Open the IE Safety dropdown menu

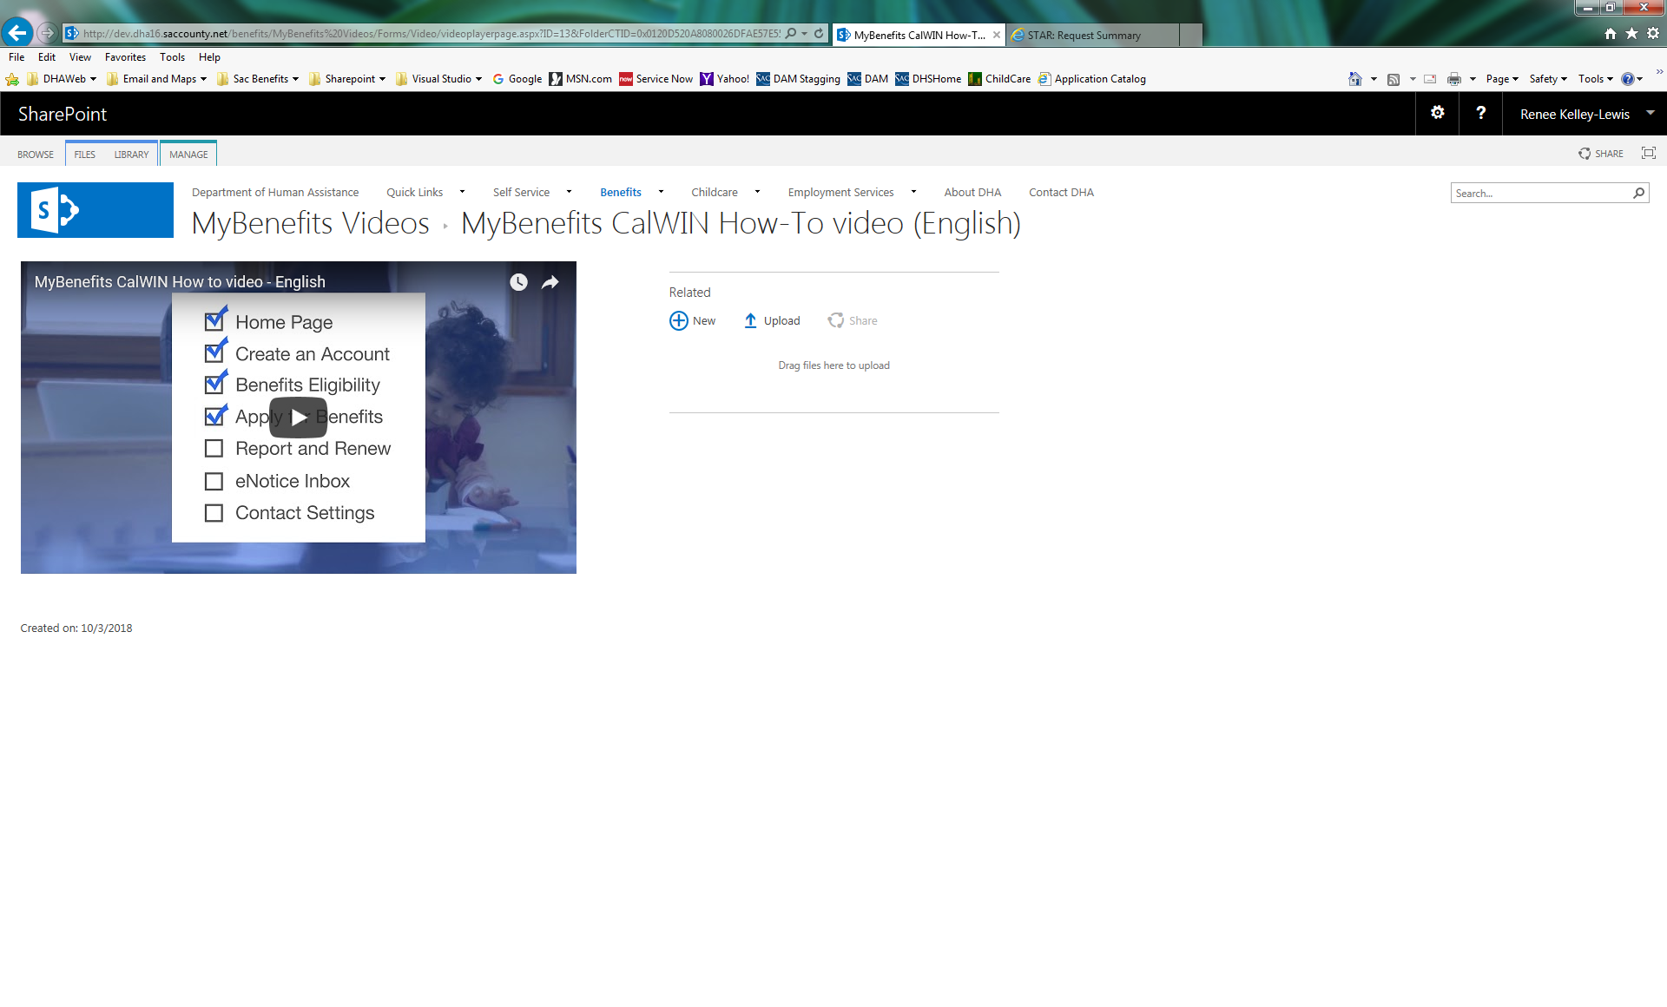[x=1548, y=79]
